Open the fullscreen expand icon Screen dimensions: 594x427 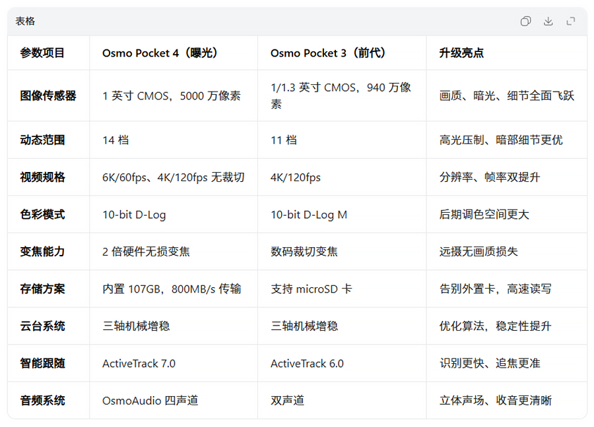570,21
